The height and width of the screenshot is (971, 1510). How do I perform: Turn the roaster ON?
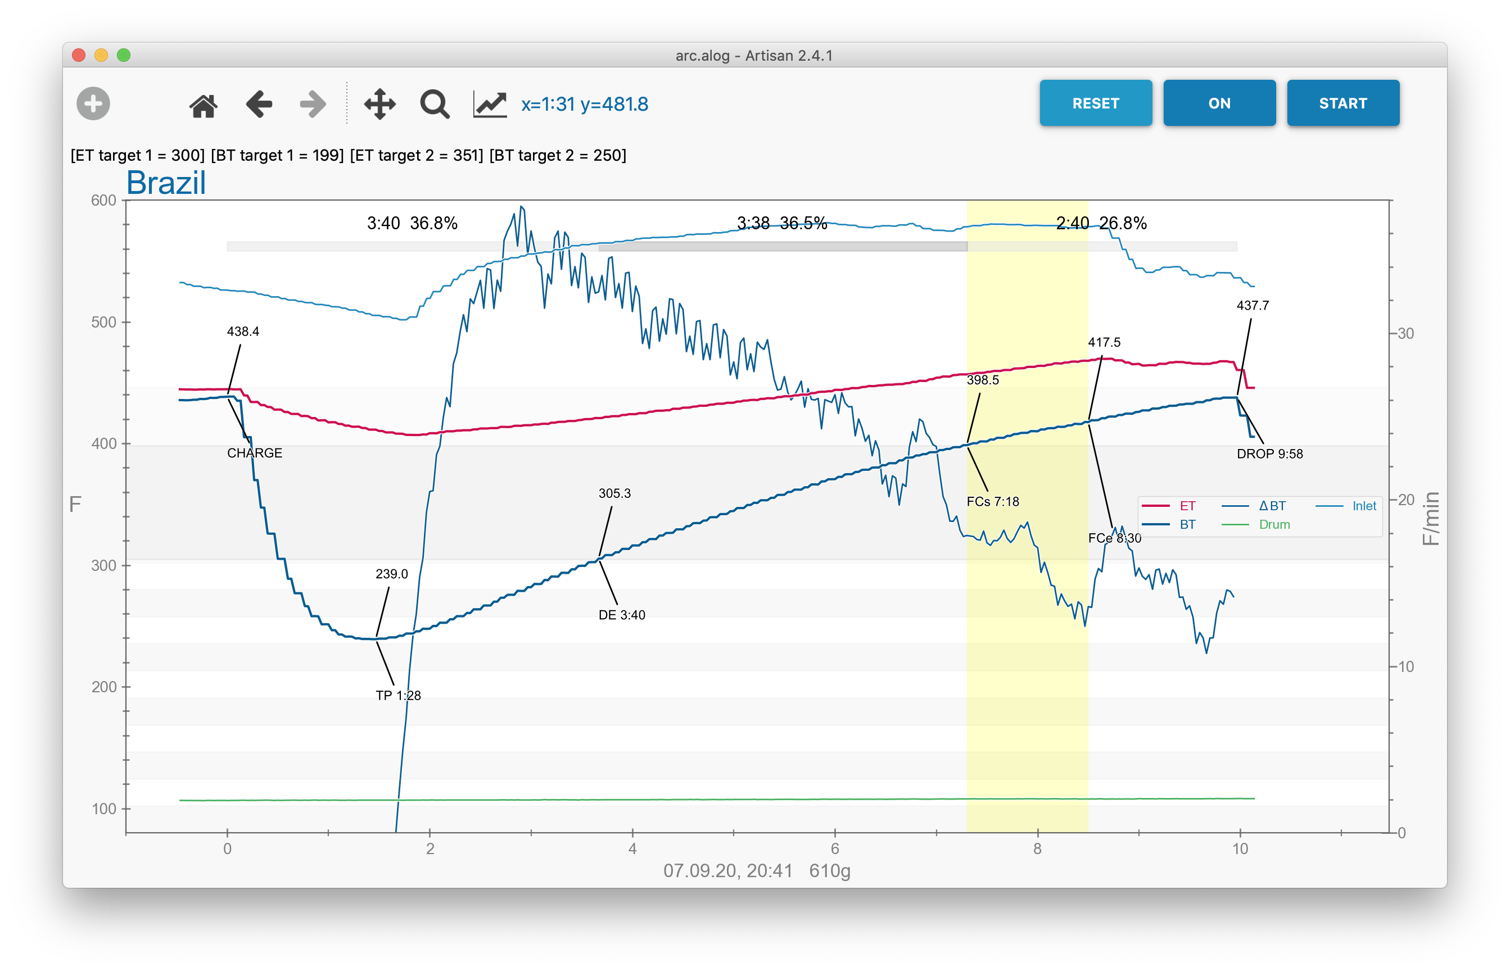[1219, 103]
